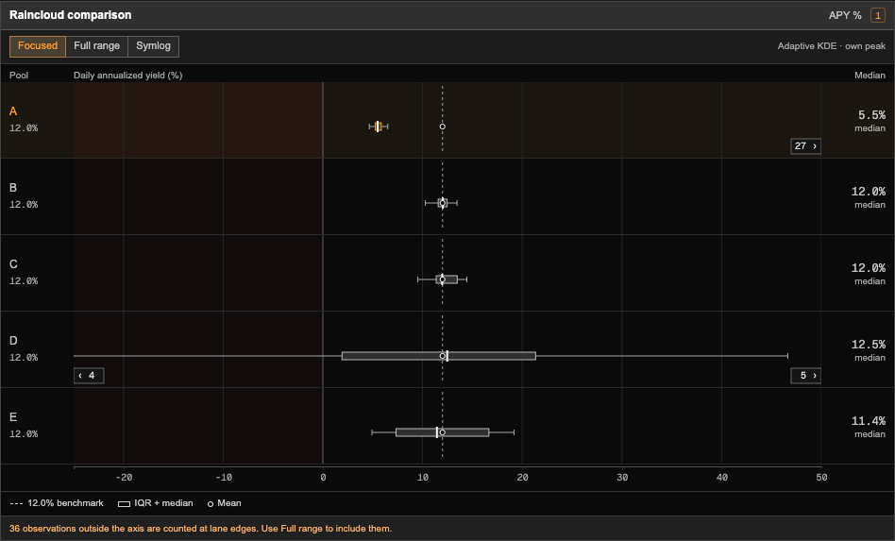Click the 12.0% median value in Pool B's row
This screenshot has width=895, height=541.
pyautogui.click(x=869, y=192)
